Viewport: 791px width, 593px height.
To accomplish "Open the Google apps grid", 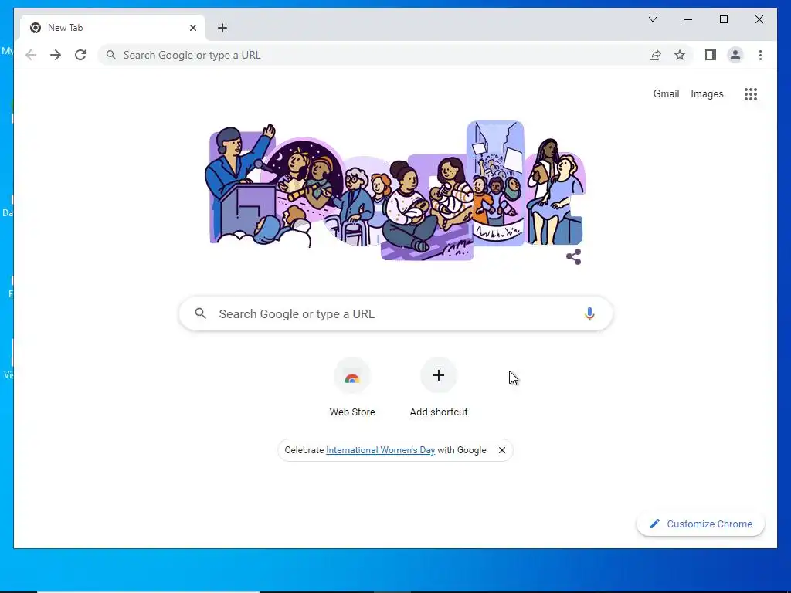I will click(x=751, y=93).
